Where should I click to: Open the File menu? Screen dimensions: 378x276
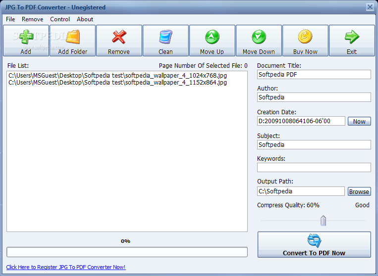tap(10, 19)
